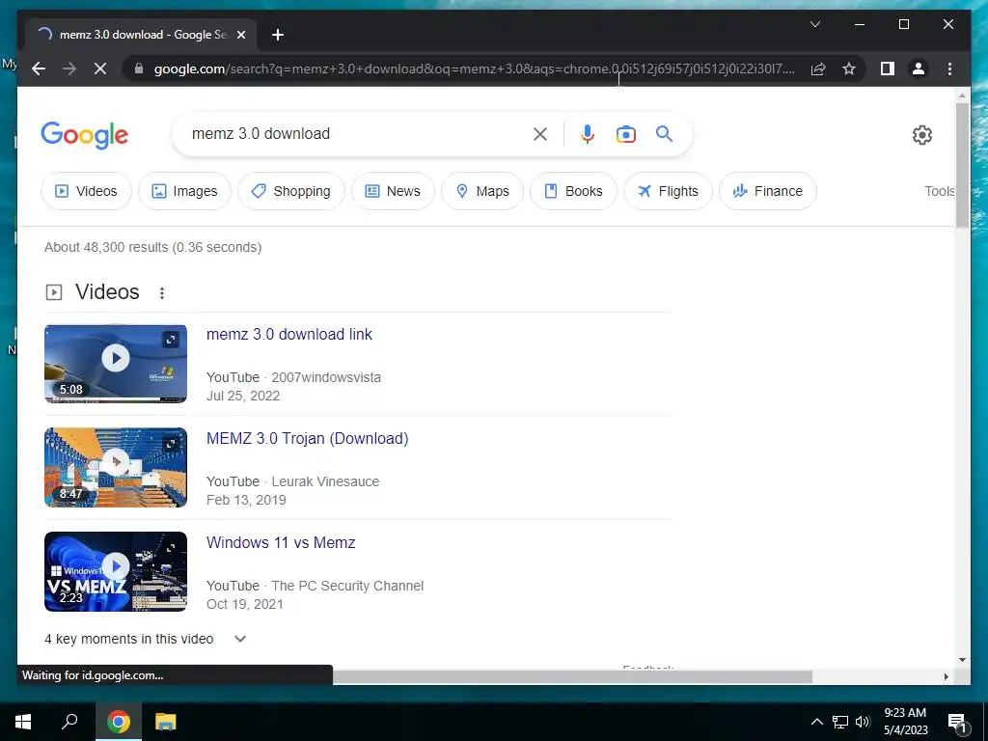
Task: Click 'The PC Security Channel' text
Action: [347, 586]
